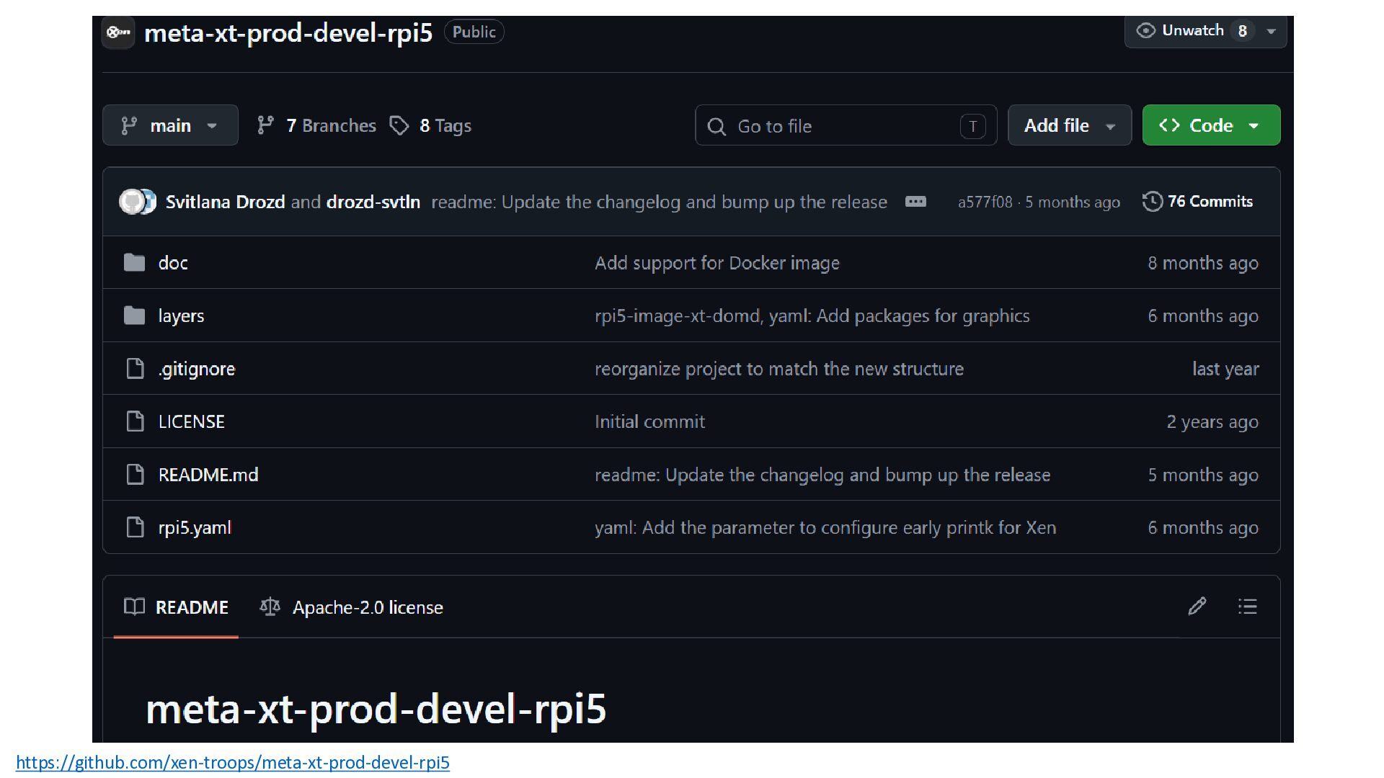Click the magnifier icon in Go to file
This screenshot has height=778, width=1384.
[716, 127]
